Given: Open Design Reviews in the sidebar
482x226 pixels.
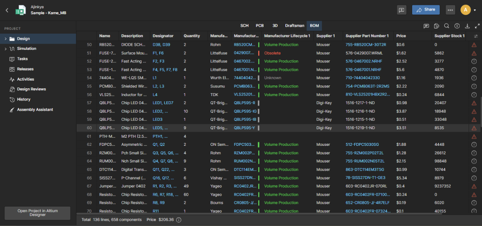Looking at the screenshot, I should tap(31, 89).
